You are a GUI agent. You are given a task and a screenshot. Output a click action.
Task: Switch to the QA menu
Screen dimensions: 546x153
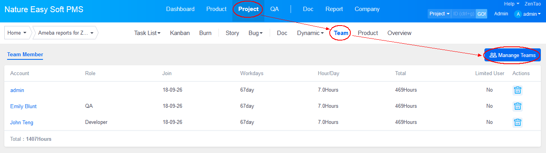point(275,9)
